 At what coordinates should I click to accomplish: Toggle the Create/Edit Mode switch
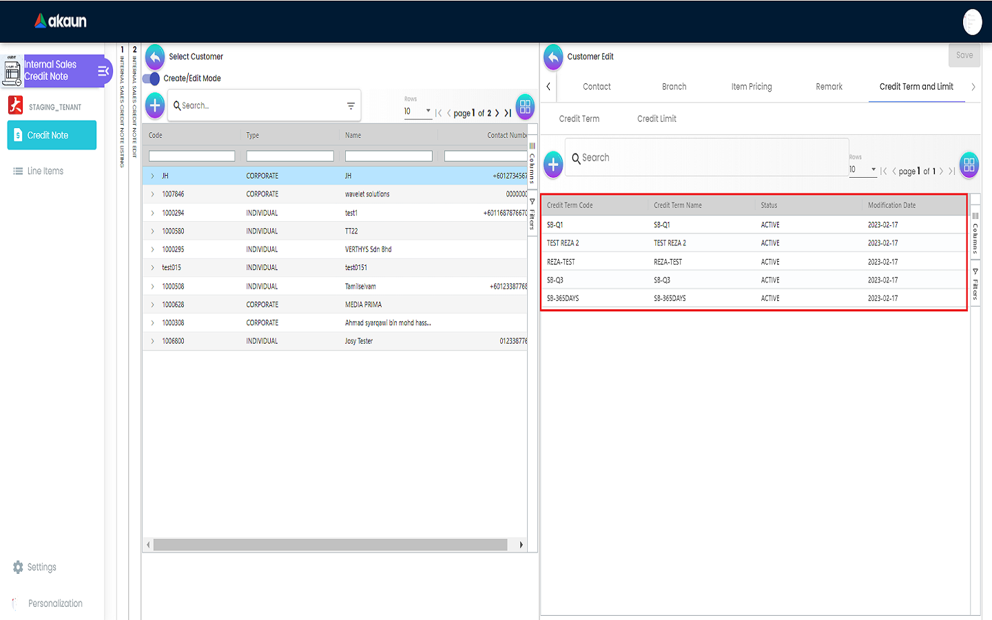(x=152, y=79)
